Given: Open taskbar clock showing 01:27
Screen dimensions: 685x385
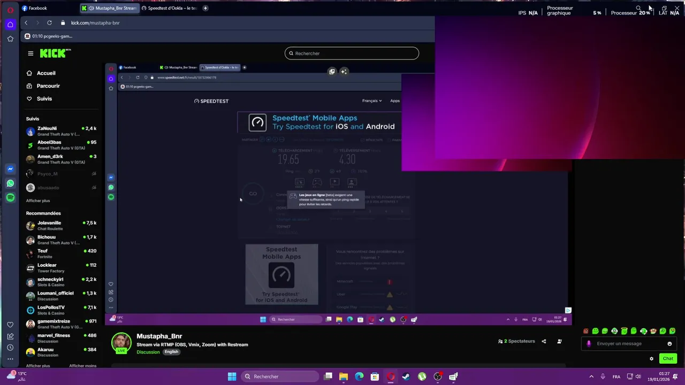Looking at the screenshot, I should [x=664, y=376].
